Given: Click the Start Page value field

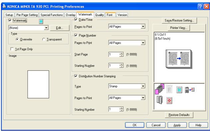Looking at the screenshot, I should (114, 54).
